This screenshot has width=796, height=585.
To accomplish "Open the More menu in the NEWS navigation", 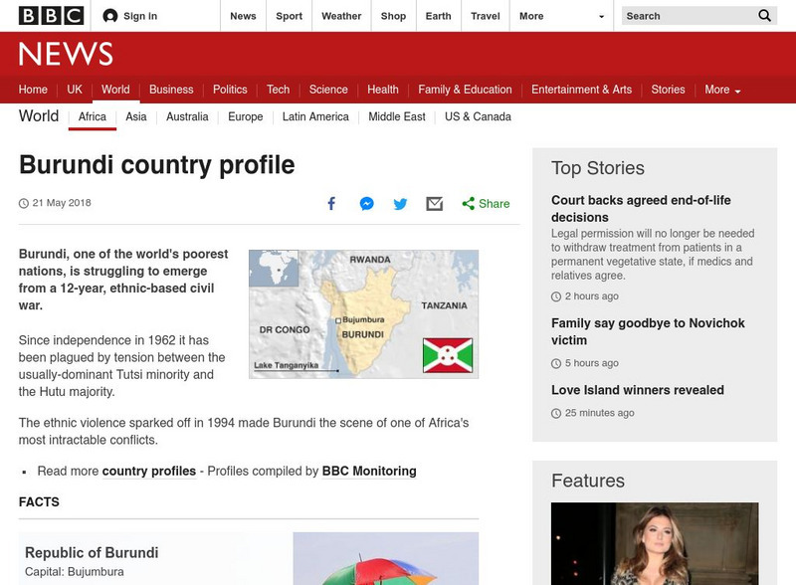I will (718, 89).
